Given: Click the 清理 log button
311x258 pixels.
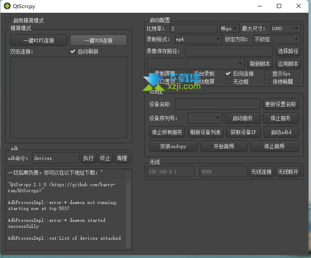Looking at the screenshot, I should [122, 158].
